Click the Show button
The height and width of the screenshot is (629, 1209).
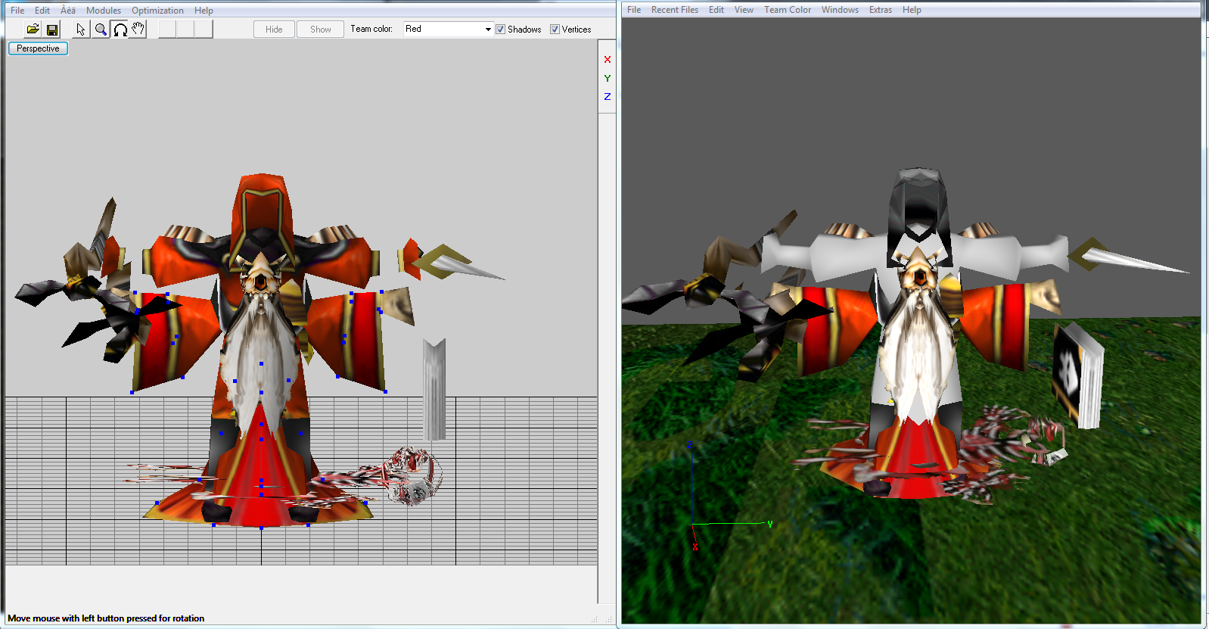(x=321, y=30)
